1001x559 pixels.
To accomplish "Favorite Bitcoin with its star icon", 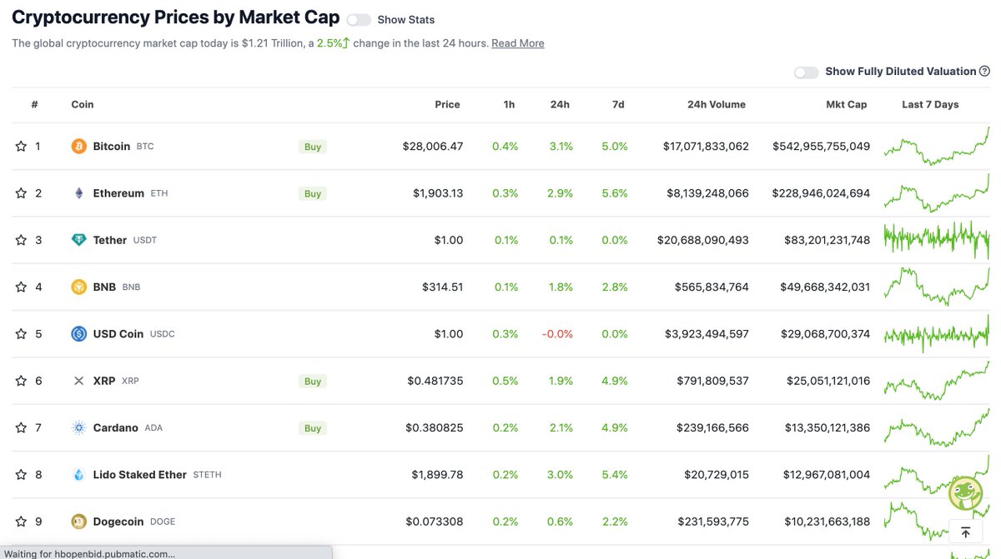I will tap(21, 147).
